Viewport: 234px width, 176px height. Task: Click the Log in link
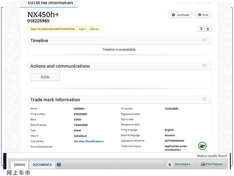point(82,29)
